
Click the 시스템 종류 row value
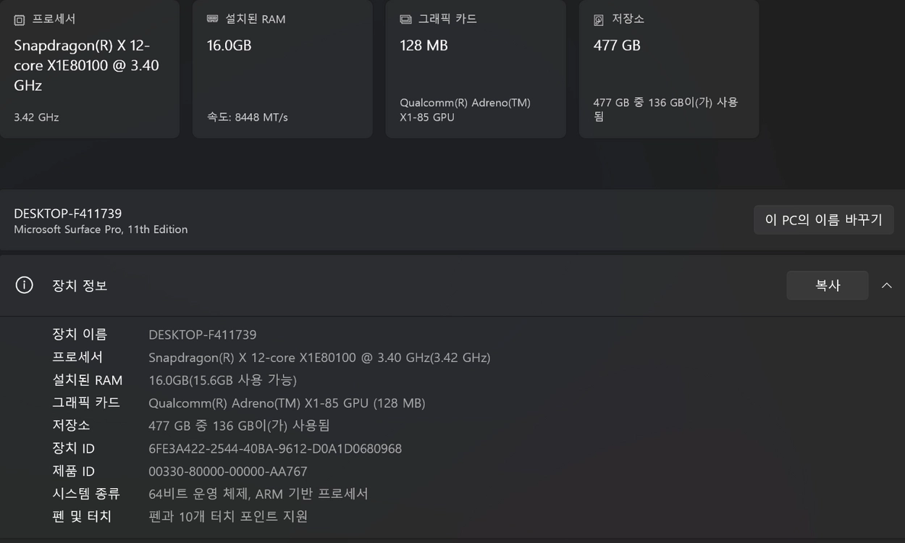click(x=258, y=494)
